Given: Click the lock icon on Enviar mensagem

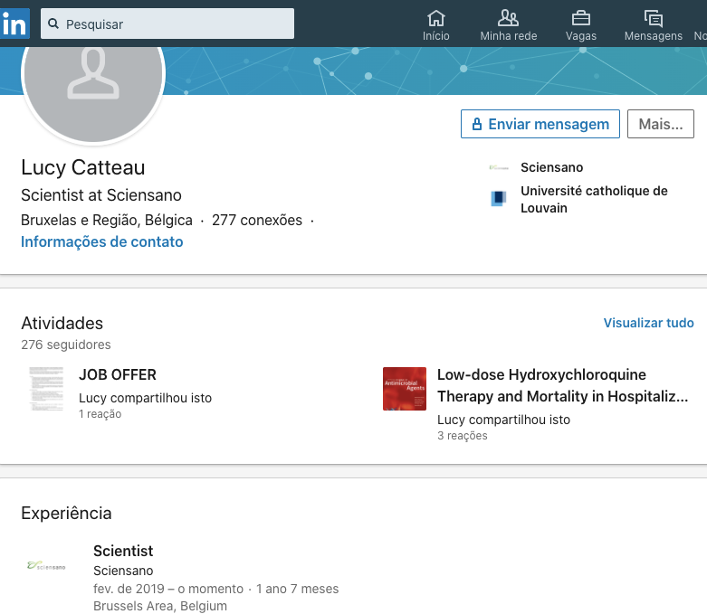Looking at the screenshot, I should (476, 124).
